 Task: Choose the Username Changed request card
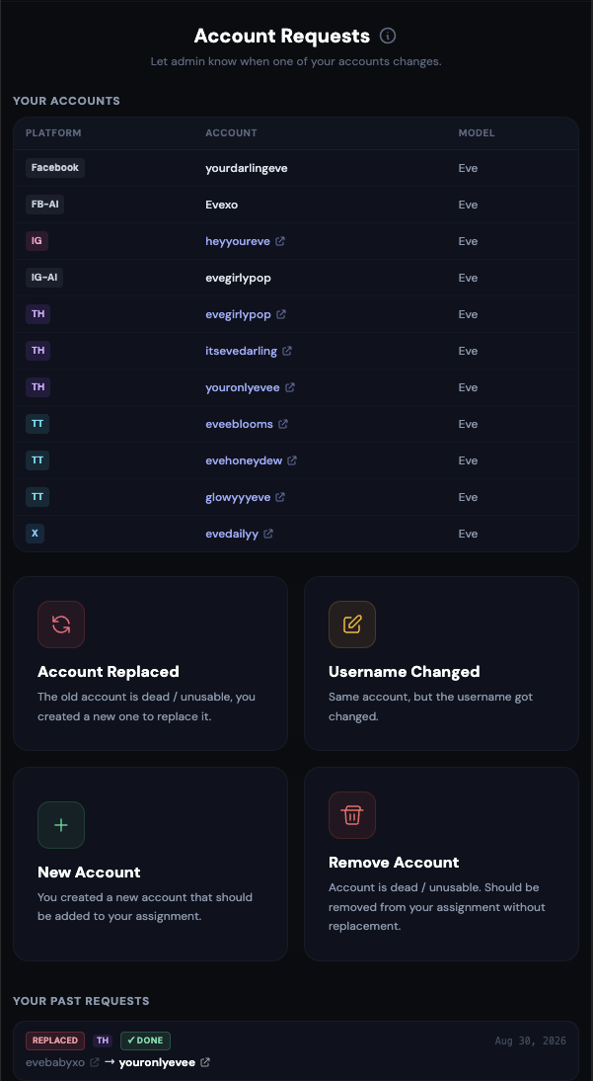(441, 663)
